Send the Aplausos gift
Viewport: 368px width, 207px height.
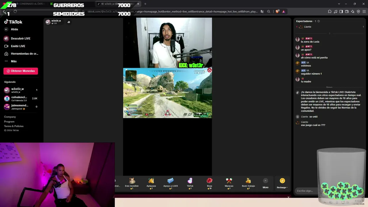point(151,183)
